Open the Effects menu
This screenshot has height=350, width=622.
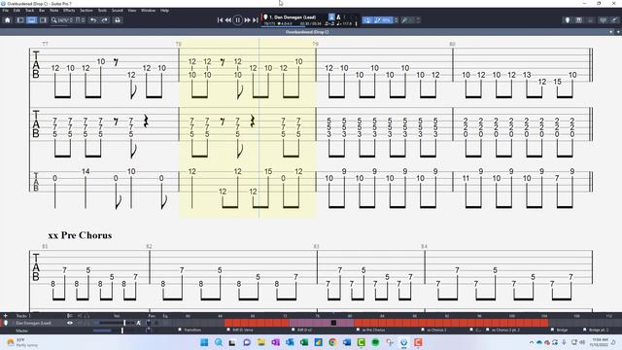[x=69, y=11]
